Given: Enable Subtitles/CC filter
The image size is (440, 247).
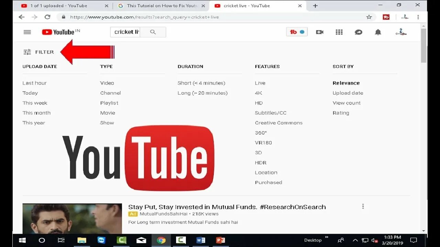Looking at the screenshot, I should (271, 113).
